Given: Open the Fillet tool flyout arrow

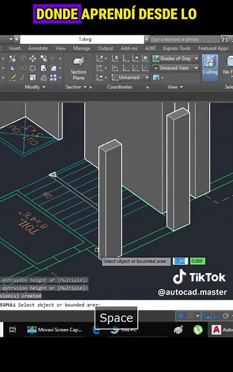Looking at the screenshot, I should click(x=60, y=68).
